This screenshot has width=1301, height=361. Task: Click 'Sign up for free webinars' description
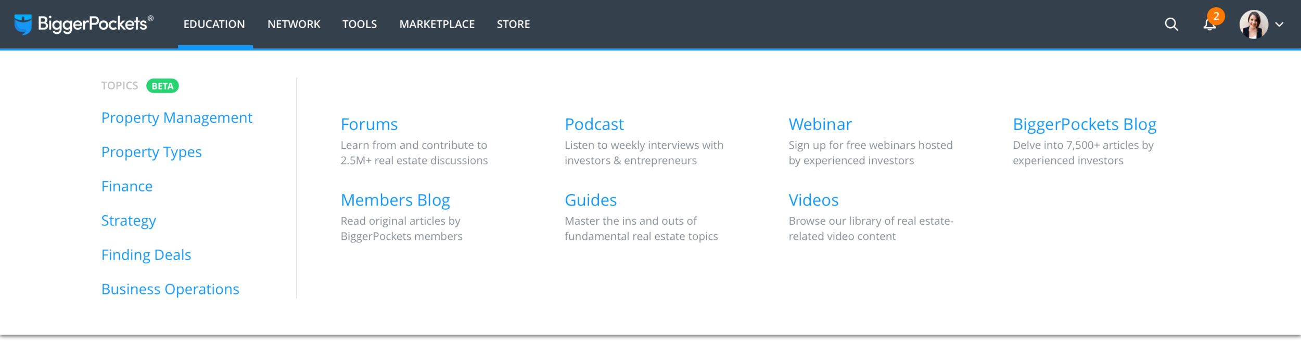pyautogui.click(x=871, y=153)
